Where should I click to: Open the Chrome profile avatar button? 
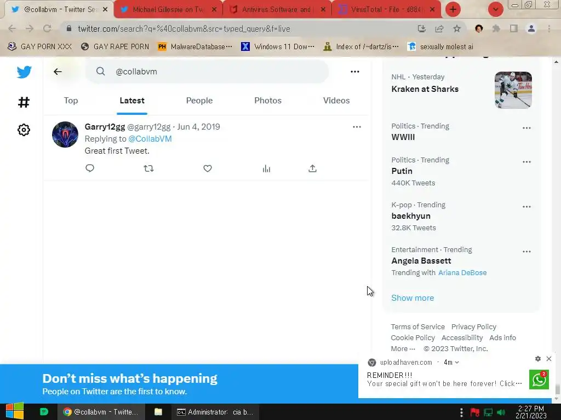click(x=531, y=28)
